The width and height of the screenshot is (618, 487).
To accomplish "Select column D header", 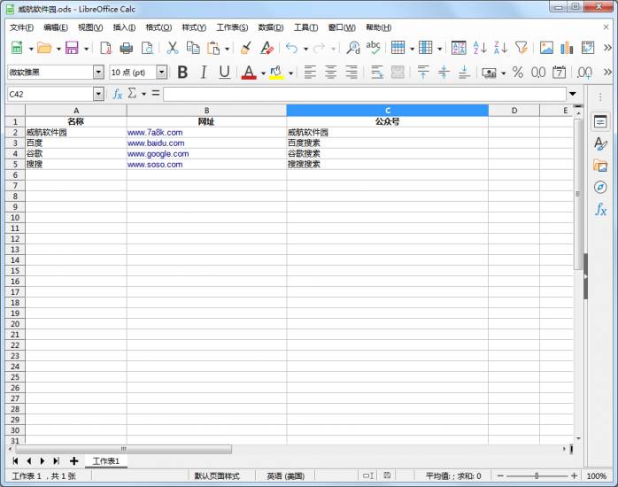I will point(514,111).
